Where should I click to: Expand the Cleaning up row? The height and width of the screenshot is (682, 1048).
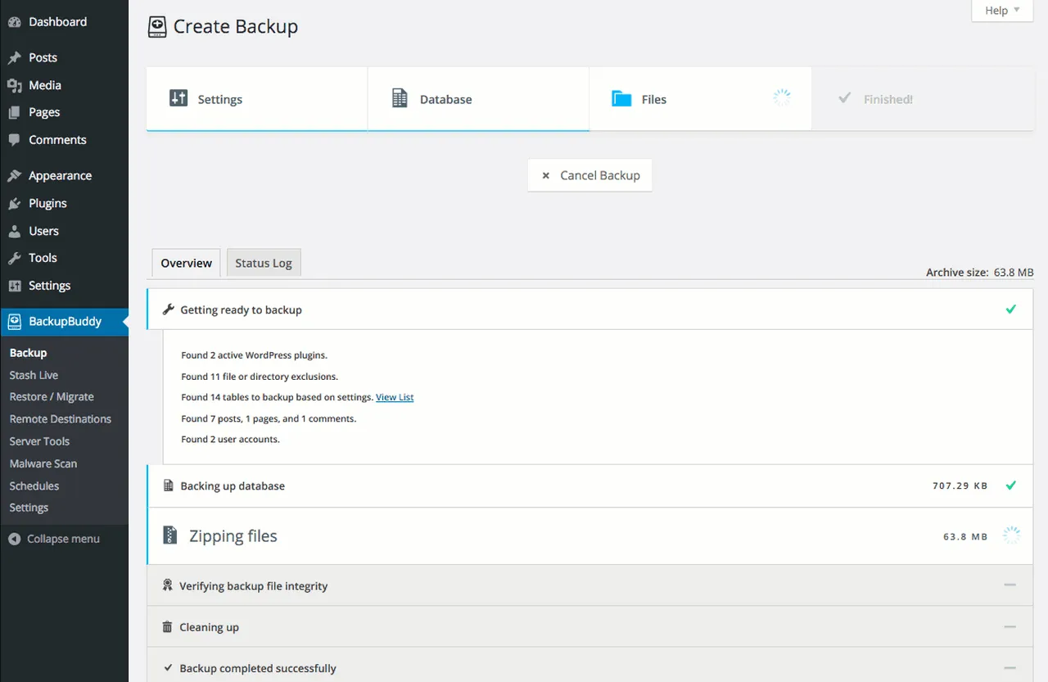pos(589,627)
